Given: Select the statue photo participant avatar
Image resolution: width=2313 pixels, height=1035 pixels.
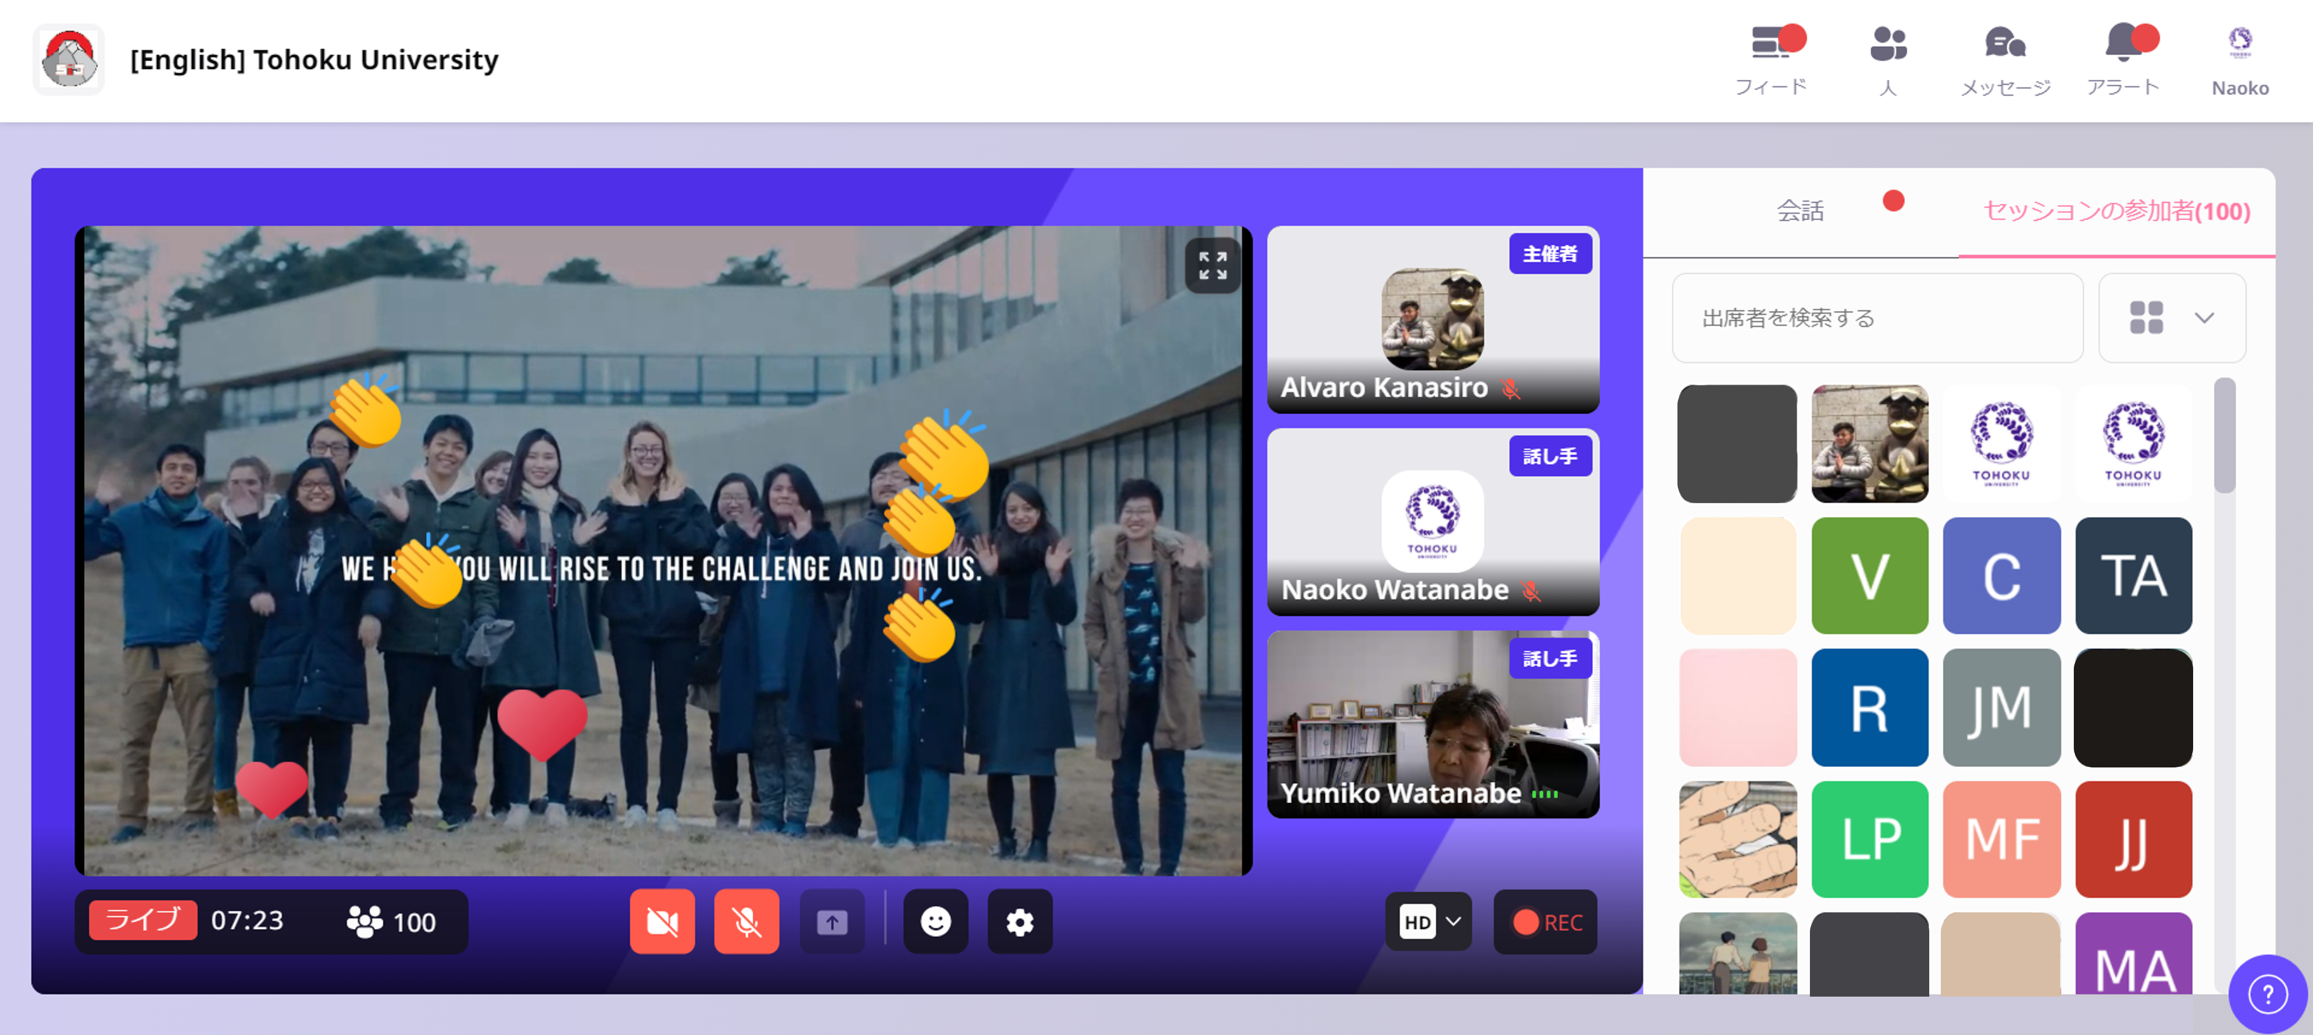Looking at the screenshot, I should tap(1869, 444).
